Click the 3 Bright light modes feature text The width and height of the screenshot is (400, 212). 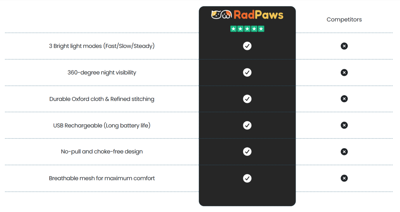click(102, 46)
